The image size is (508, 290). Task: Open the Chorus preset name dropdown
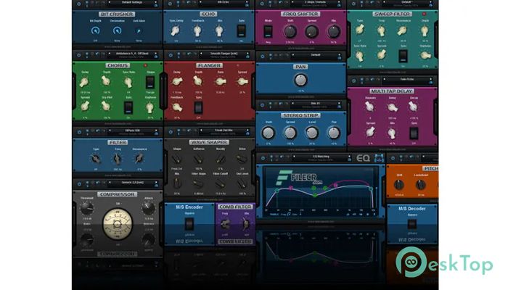tap(132, 54)
